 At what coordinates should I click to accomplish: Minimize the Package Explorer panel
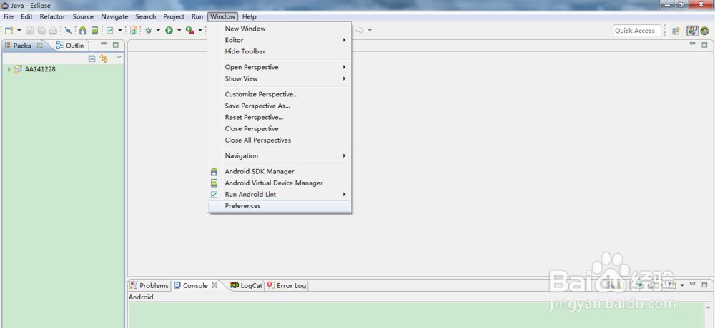coord(104,44)
